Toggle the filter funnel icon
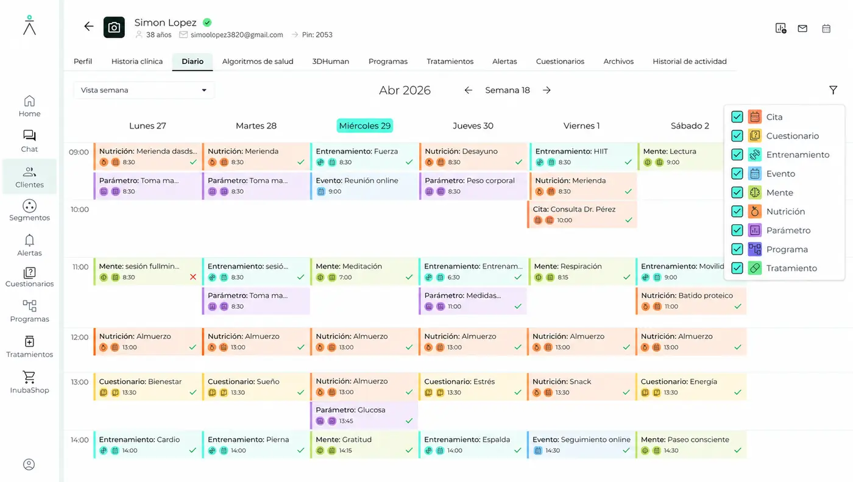This screenshot has height=482, width=853. 833,90
